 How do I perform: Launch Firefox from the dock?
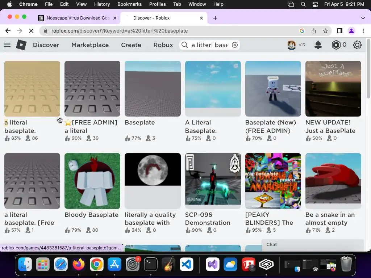pos(79,264)
